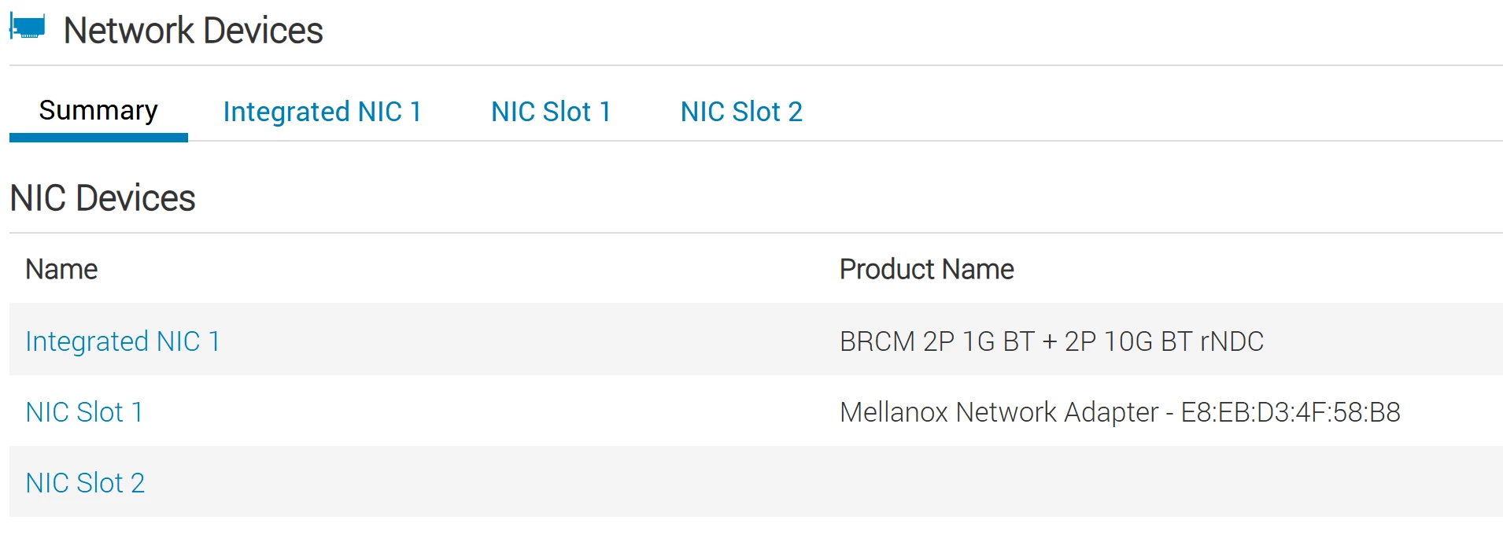Go to the NIC Slot 2 tab

coord(741,112)
